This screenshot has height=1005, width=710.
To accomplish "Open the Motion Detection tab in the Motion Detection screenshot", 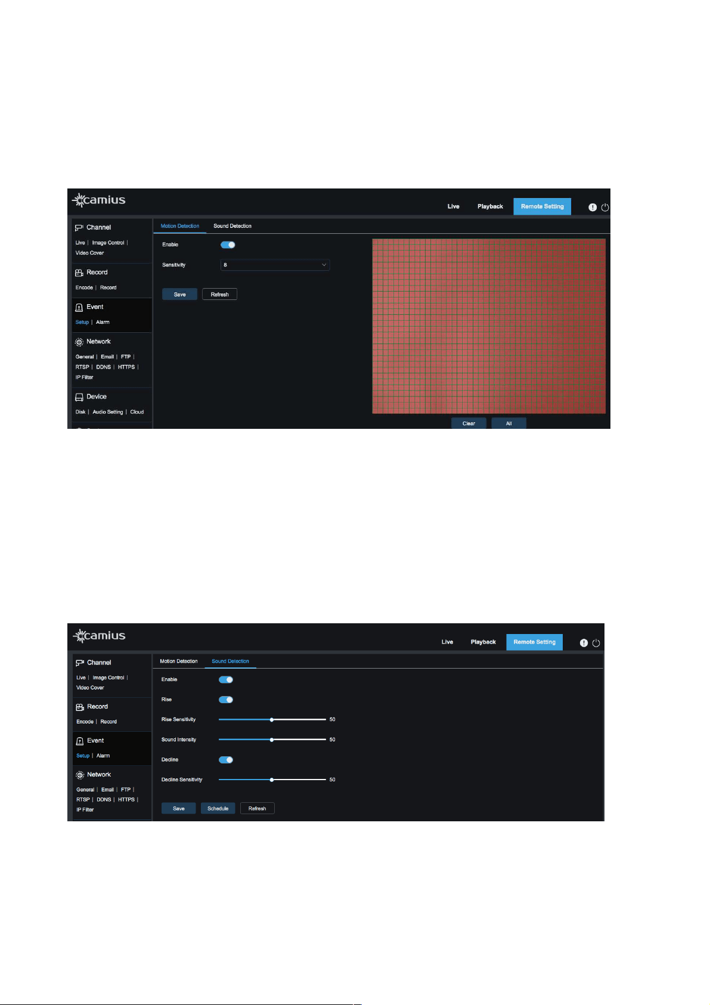I will pyautogui.click(x=180, y=226).
